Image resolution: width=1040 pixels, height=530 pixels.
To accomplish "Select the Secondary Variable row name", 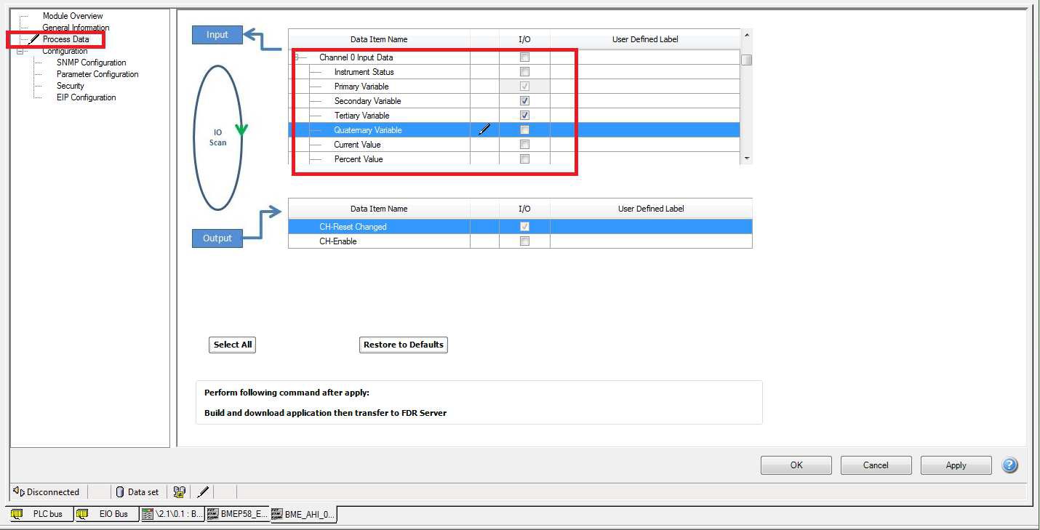I will point(368,101).
